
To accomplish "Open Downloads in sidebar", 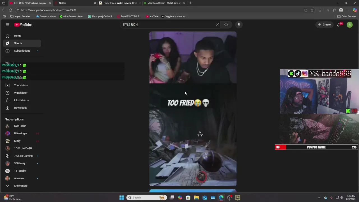I will [x=22, y=108].
